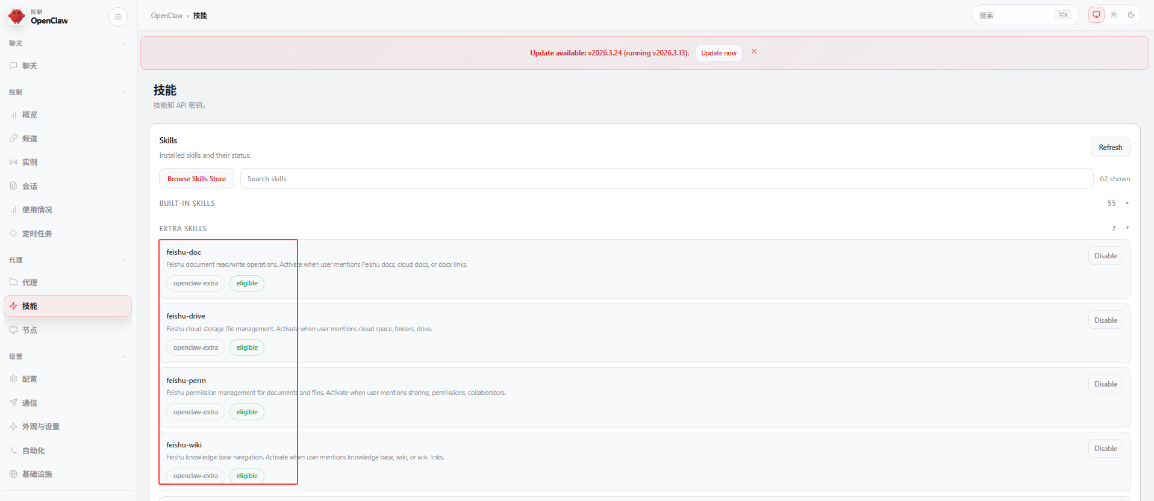Click the top 搜索 search box
This screenshot has width=1154, height=501.
point(1025,15)
